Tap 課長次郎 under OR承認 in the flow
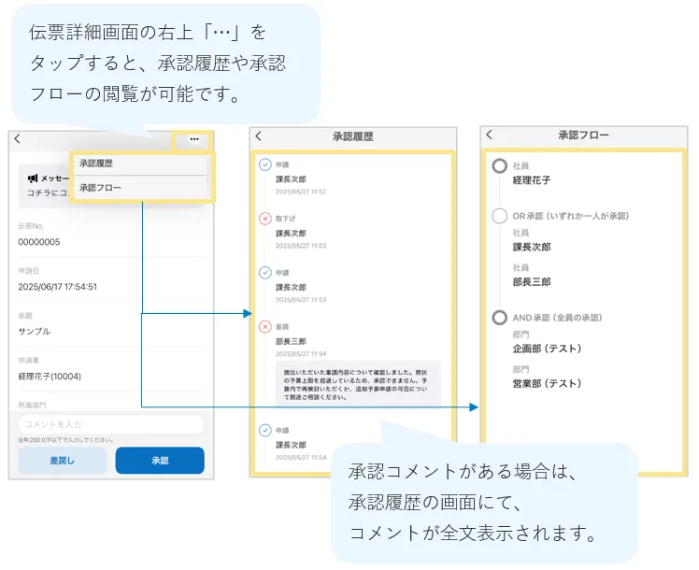Viewport: 699px width, 570px height. tap(532, 247)
